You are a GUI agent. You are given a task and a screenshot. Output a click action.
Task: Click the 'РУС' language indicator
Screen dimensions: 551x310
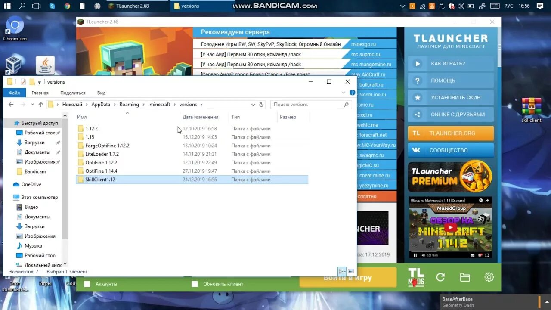click(x=508, y=6)
